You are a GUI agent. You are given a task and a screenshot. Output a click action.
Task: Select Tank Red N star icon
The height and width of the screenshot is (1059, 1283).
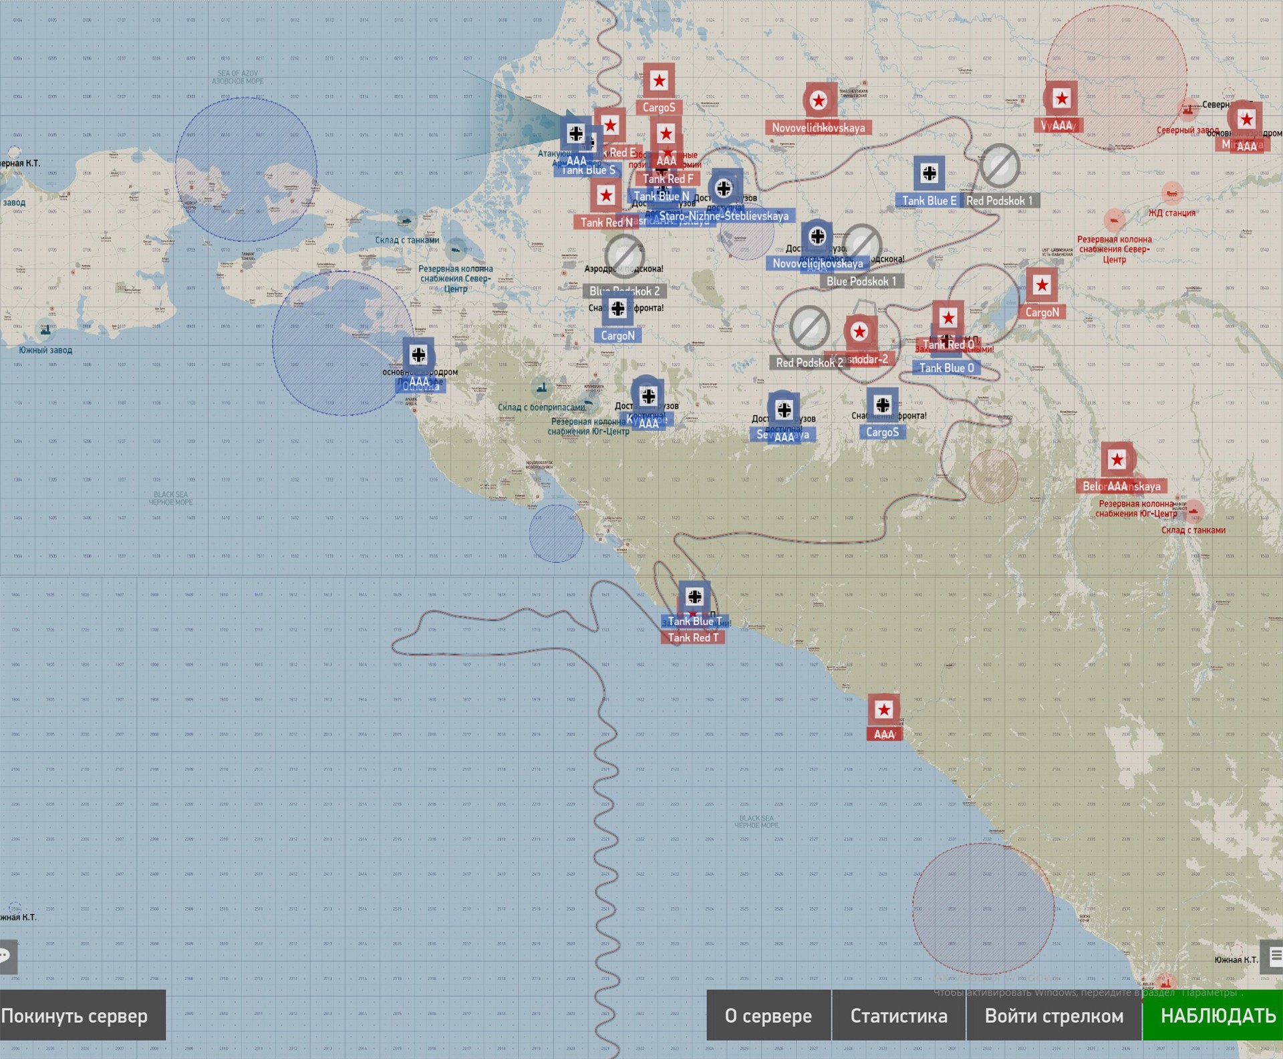click(606, 196)
